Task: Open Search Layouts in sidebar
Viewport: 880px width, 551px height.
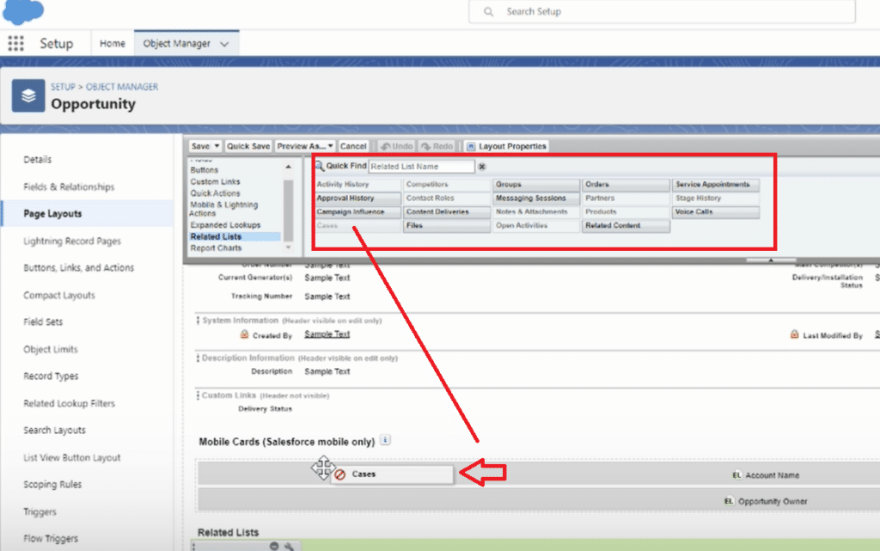Action: click(x=54, y=431)
